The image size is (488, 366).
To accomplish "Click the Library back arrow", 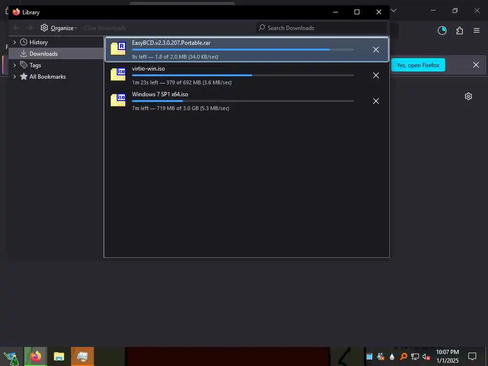I will coord(16,28).
